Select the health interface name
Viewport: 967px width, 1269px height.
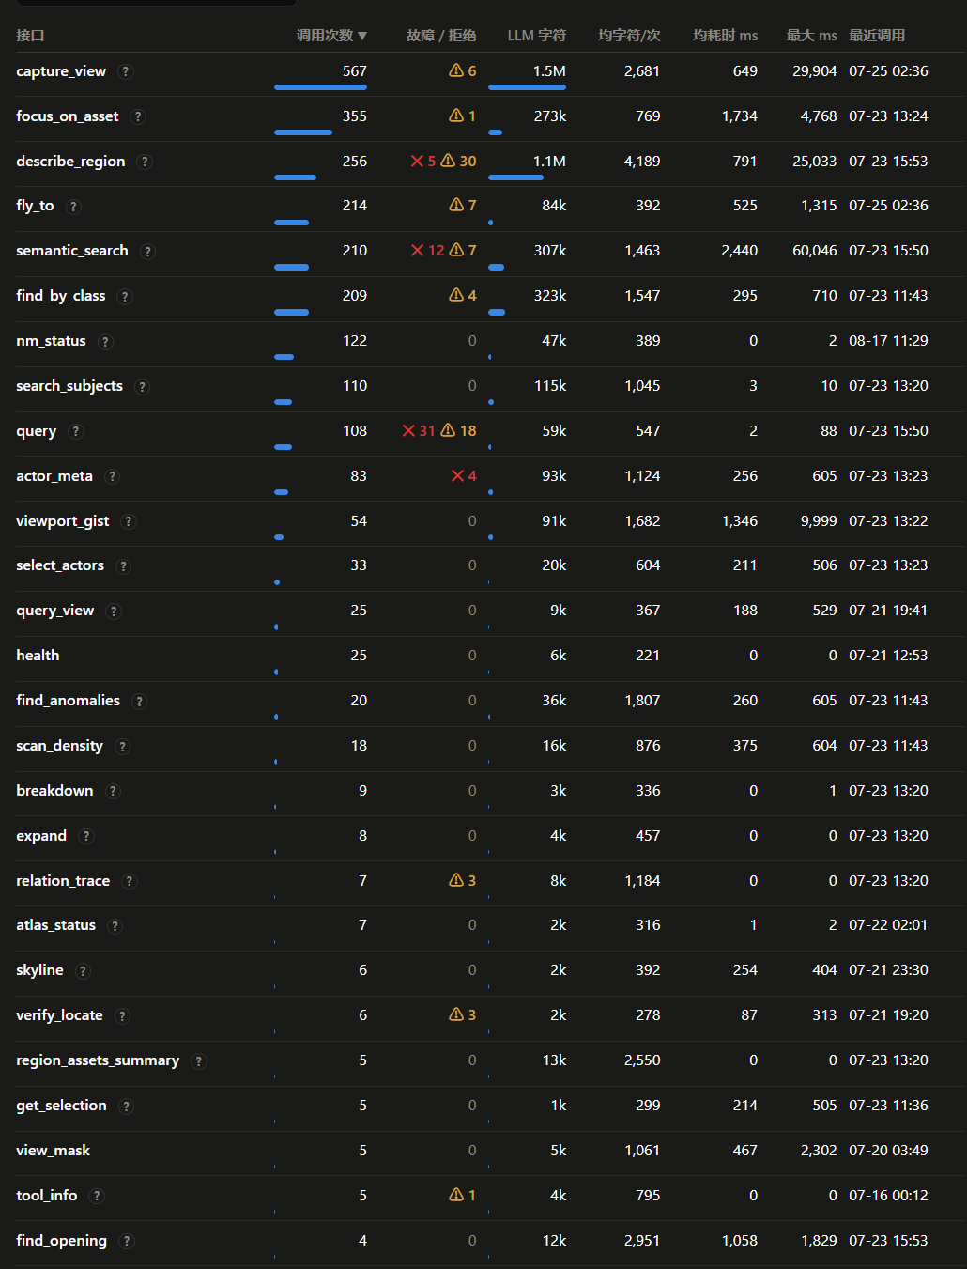click(38, 656)
